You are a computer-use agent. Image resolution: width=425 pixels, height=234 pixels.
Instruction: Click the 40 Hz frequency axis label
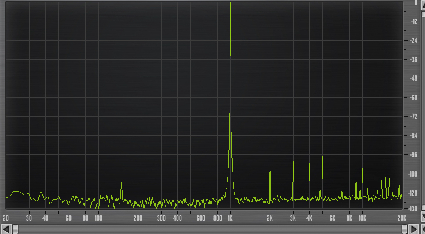pyautogui.click(x=45, y=218)
